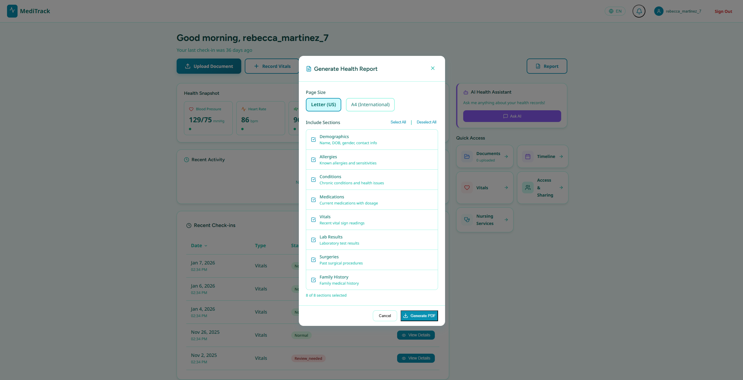Click the Select All link
743x380 pixels.
pyautogui.click(x=398, y=122)
